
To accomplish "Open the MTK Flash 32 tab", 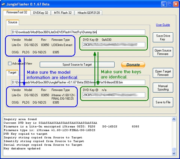I will tap(63, 13).
